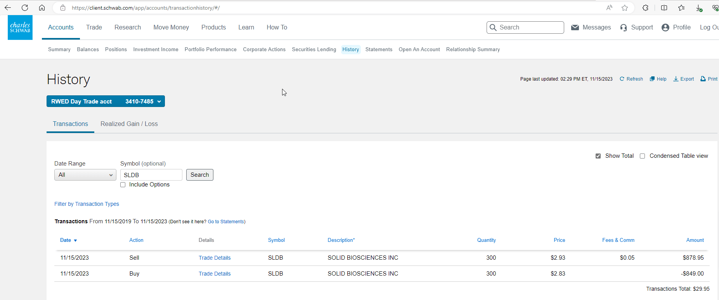Image resolution: width=719 pixels, height=300 pixels.
Task: Click the Messages envelope icon
Action: (575, 28)
